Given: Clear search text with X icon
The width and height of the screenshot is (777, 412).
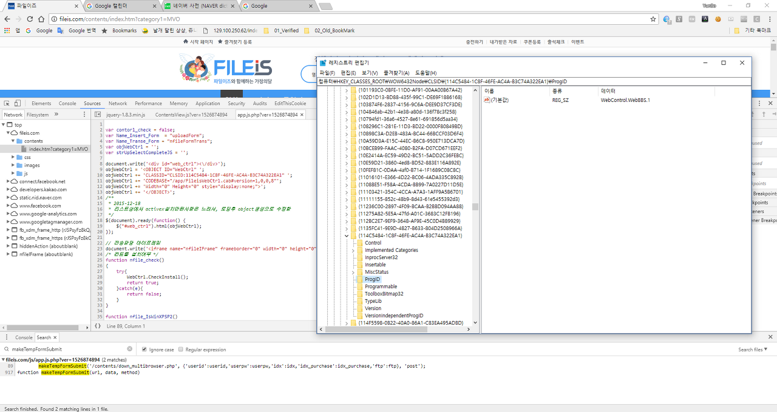Looking at the screenshot, I should click(129, 349).
